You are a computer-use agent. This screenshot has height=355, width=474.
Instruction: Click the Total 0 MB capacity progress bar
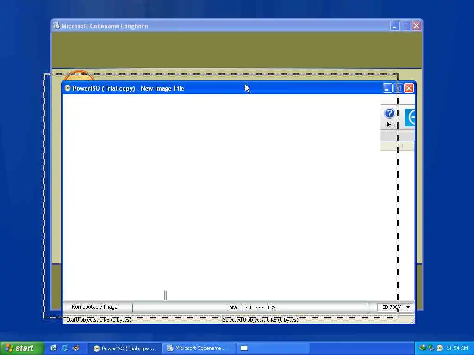point(251,307)
